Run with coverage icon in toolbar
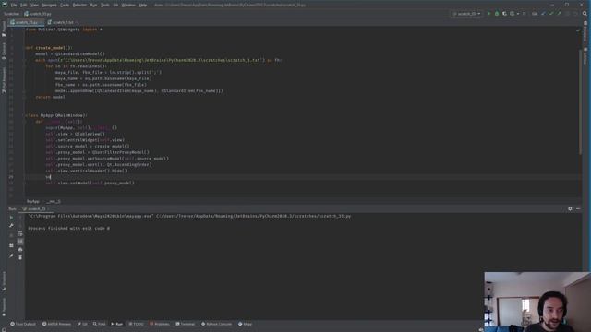The image size is (591, 332). 504,14
